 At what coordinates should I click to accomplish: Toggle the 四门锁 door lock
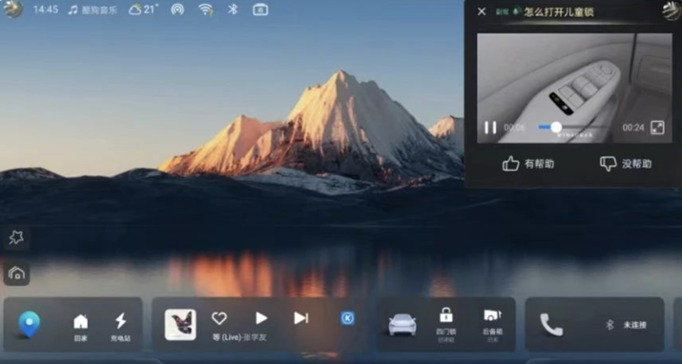445,324
